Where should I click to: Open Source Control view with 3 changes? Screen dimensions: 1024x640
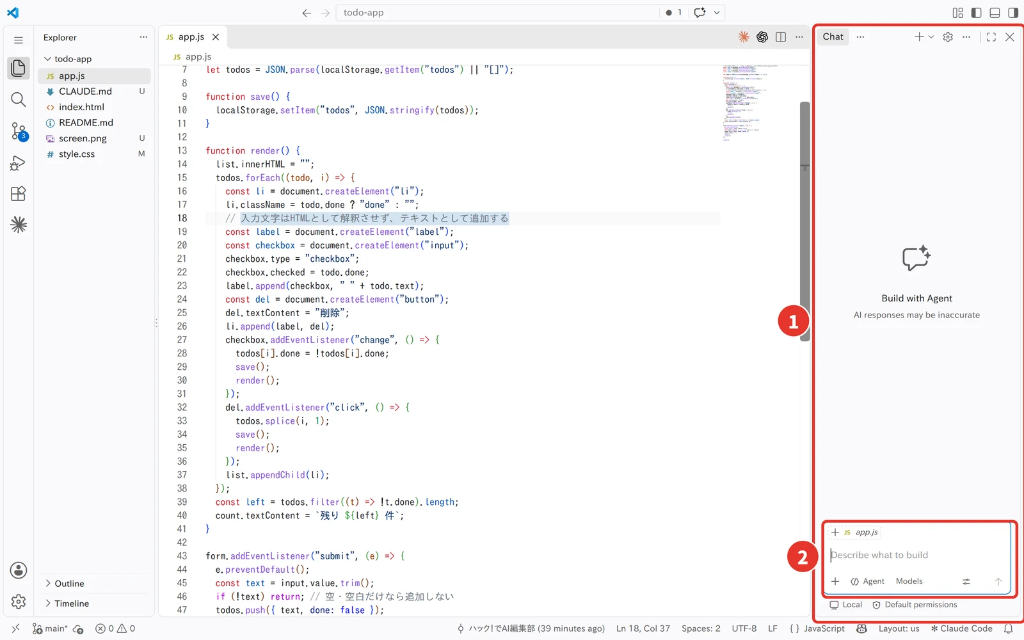click(x=19, y=131)
